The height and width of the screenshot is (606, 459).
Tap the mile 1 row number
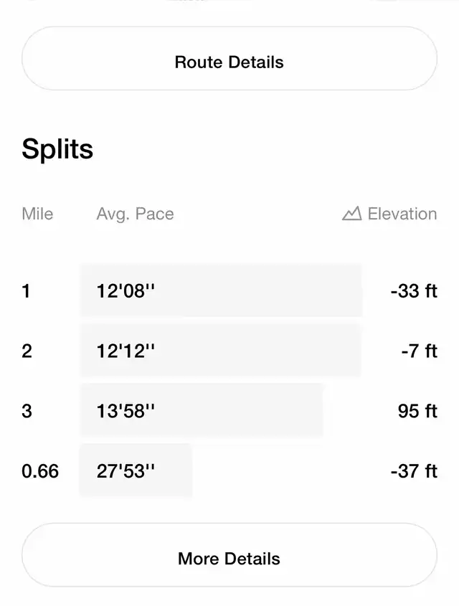[27, 291]
